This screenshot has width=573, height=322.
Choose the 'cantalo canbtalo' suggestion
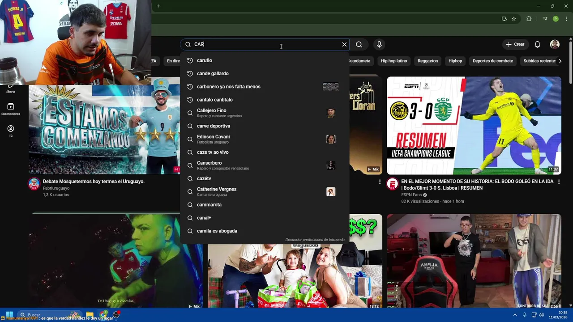[x=265, y=100]
